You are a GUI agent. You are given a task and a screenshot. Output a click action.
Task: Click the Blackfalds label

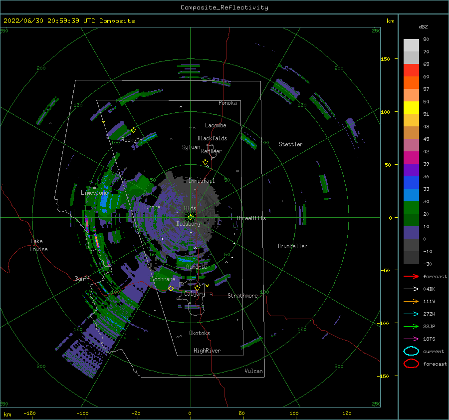point(212,138)
